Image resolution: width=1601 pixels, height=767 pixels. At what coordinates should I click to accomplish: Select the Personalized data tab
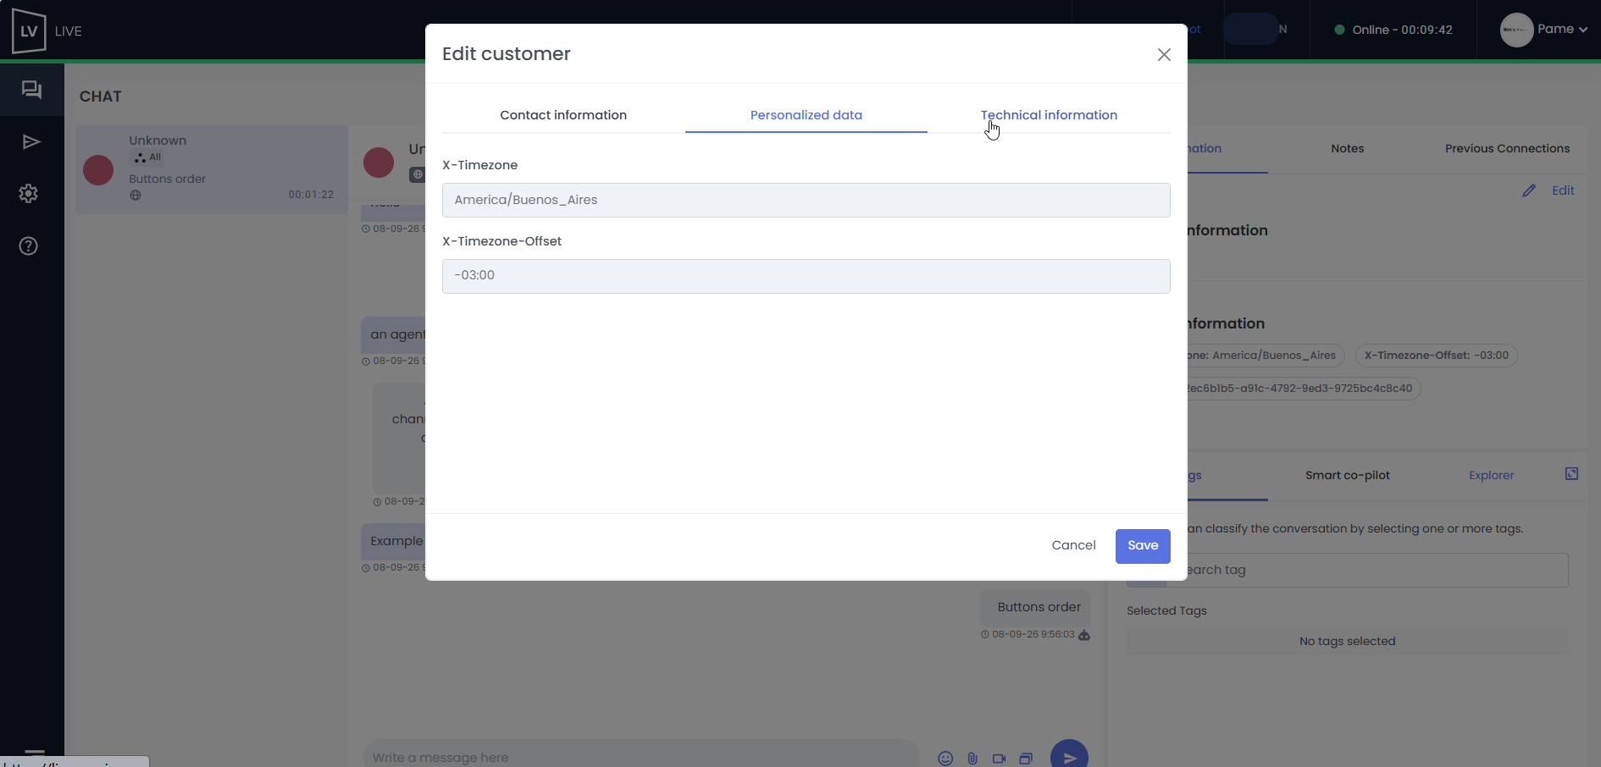coord(806,115)
